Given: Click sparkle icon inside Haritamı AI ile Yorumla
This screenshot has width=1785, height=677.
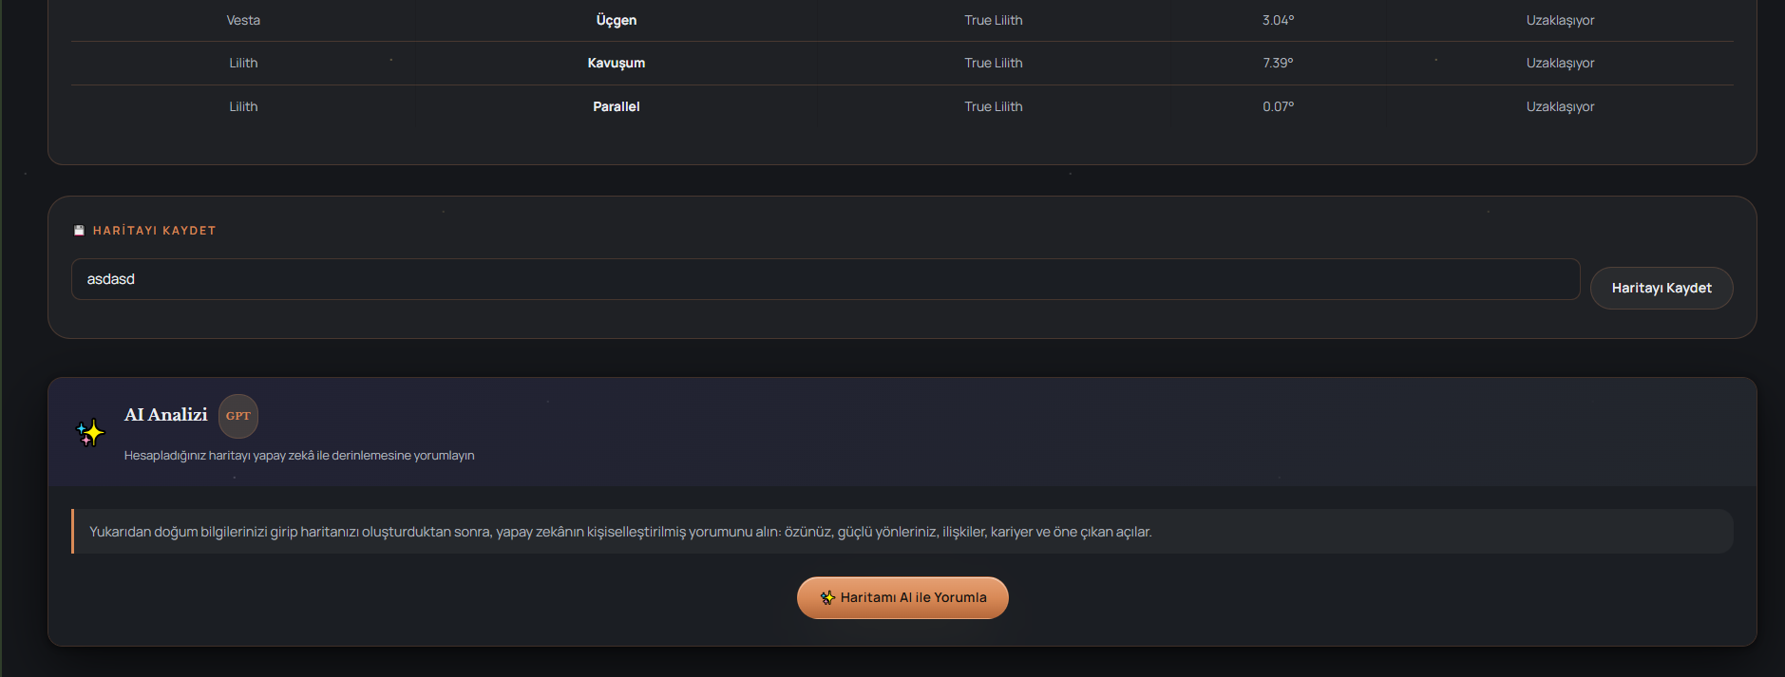Looking at the screenshot, I should tap(827, 597).
